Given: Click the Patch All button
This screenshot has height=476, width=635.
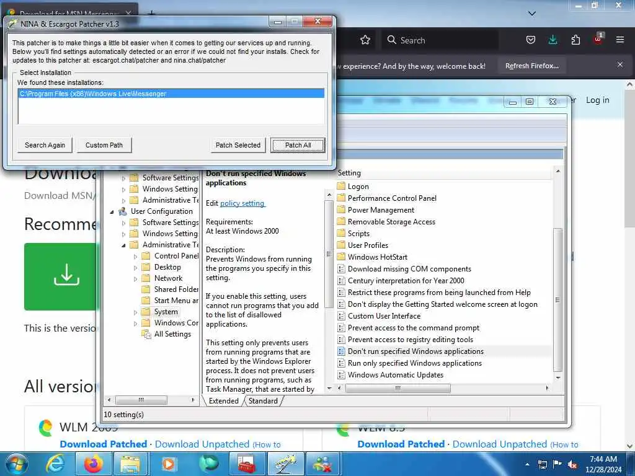Looking at the screenshot, I should coord(298,145).
